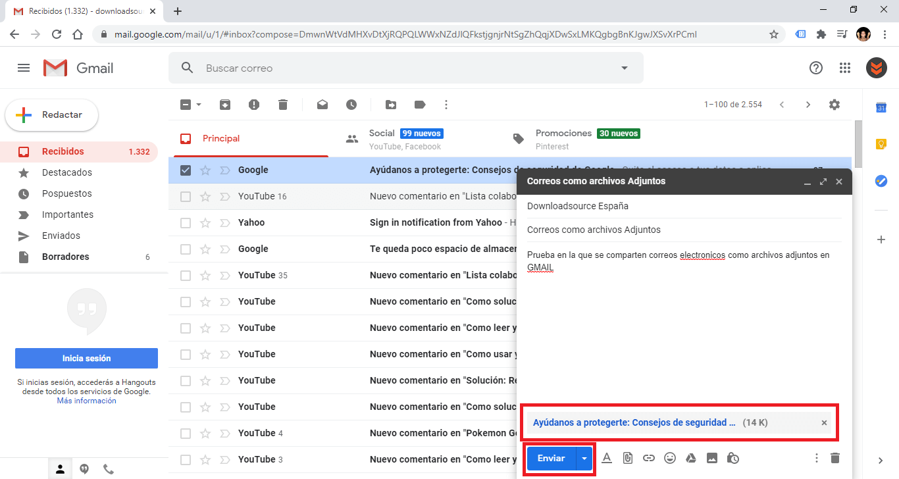Viewport: 899px width, 479px height.
Task: Check the box for the 'Te queda poco espacio' email
Action: (x=186, y=249)
